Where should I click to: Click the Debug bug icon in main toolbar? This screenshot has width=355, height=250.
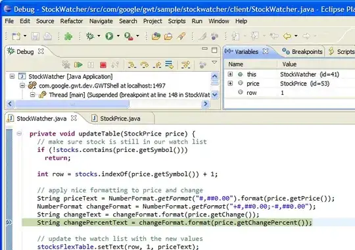click(x=90, y=36)
